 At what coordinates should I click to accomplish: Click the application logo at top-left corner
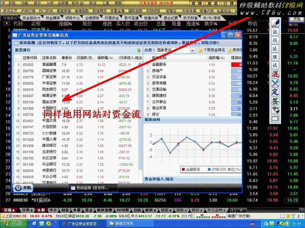[4, 3]
